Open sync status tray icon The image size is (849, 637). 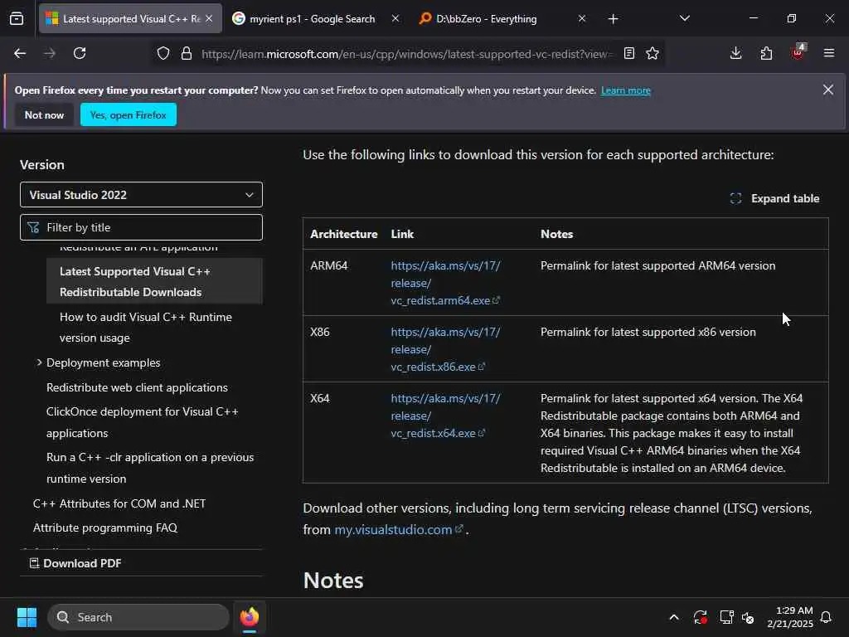700,617
